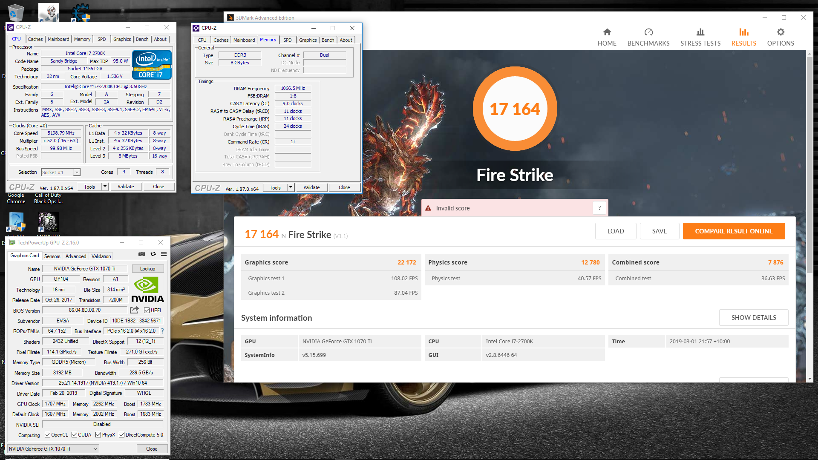Screen dimensions: 818x460
Task: Click the Invalid score warning triangle icon
Action: [x=428, y=208]
